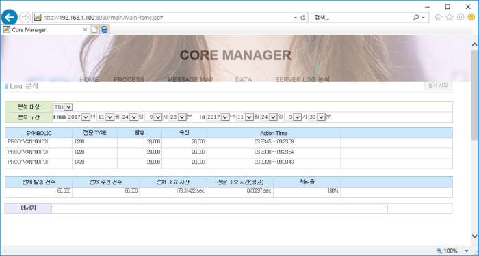Open the HOME menu item

tap(89, 80)
